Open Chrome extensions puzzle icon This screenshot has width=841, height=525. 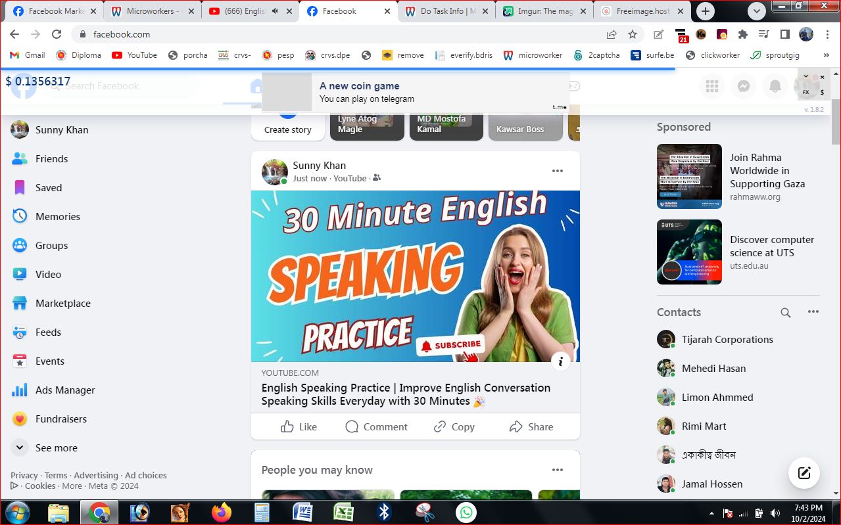[743, 34]
